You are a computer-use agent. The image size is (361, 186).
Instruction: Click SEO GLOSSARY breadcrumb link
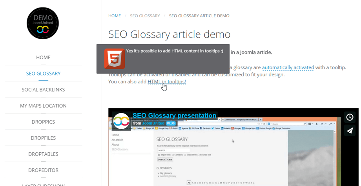(145, 16)
